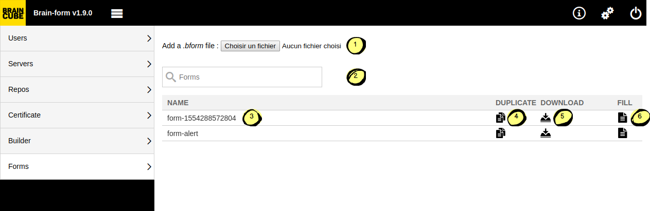The height and width of the screenshot is (211, 650).
Task: Expand the Servers sidebar section
Action: [x=77, y=64]
